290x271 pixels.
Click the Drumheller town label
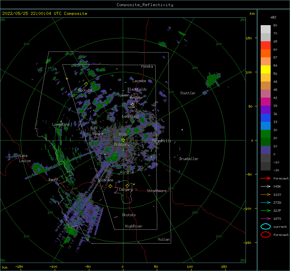click(189, 159)
